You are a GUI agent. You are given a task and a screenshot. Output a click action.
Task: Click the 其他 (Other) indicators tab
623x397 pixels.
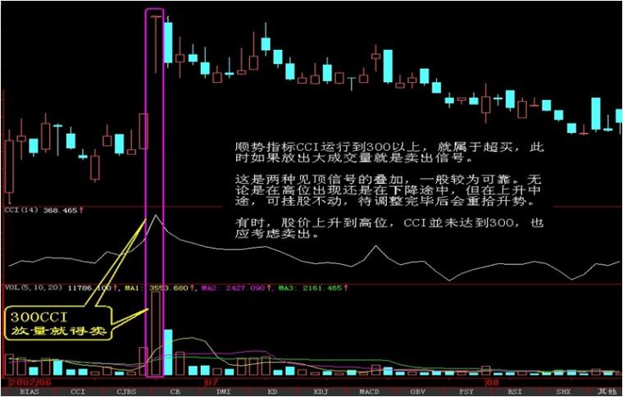tap(605, 392)
